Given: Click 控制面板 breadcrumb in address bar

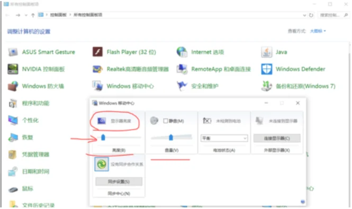Looking at the screenshot, I should (x=58, y=15).
